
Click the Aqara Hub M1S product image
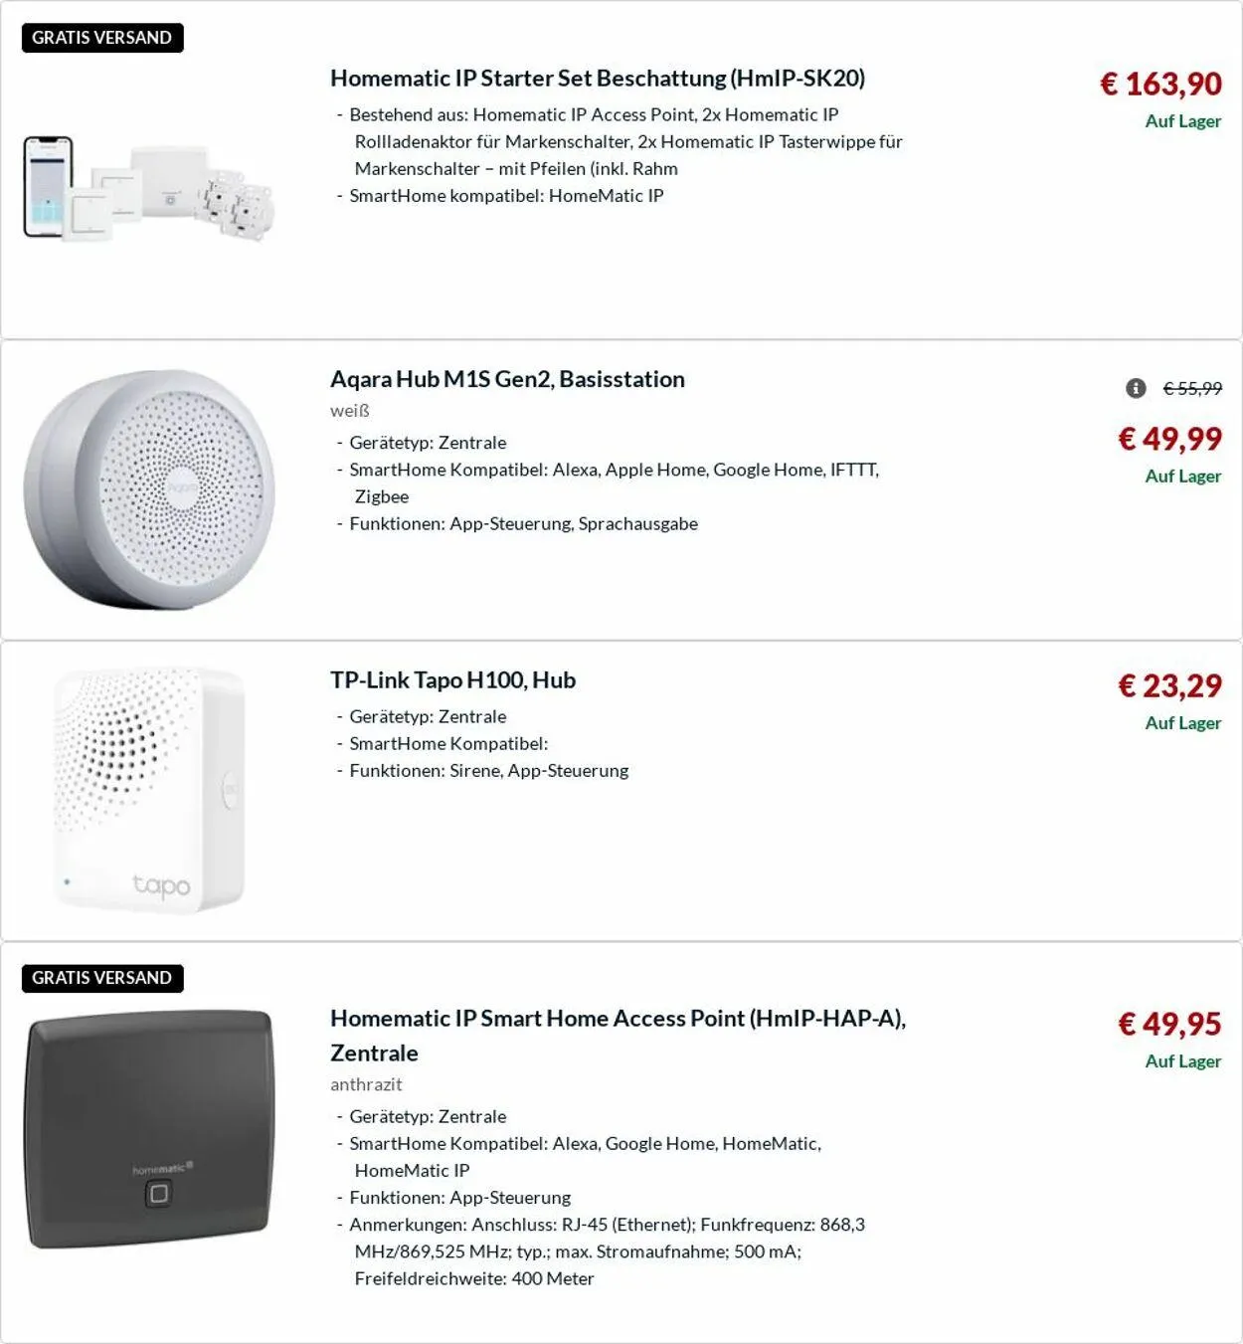point(149,489)
